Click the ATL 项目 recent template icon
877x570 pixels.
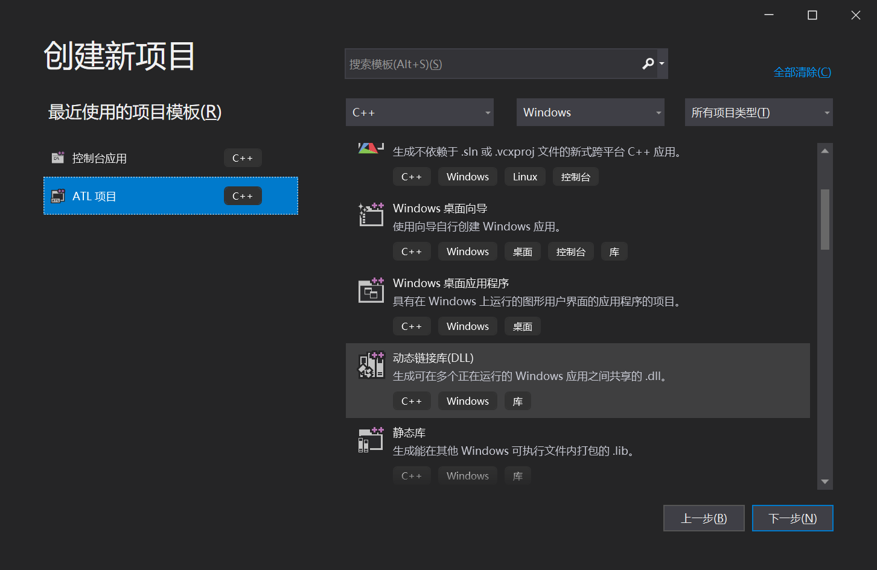coord(58,196)
